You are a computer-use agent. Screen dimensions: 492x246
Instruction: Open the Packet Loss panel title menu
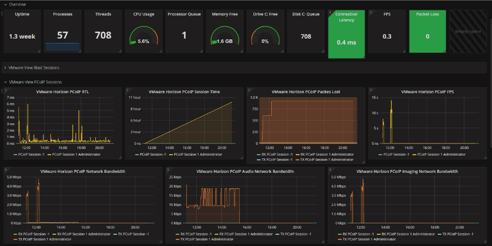427,14
